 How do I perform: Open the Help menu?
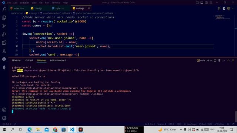[x=65, y=3]
